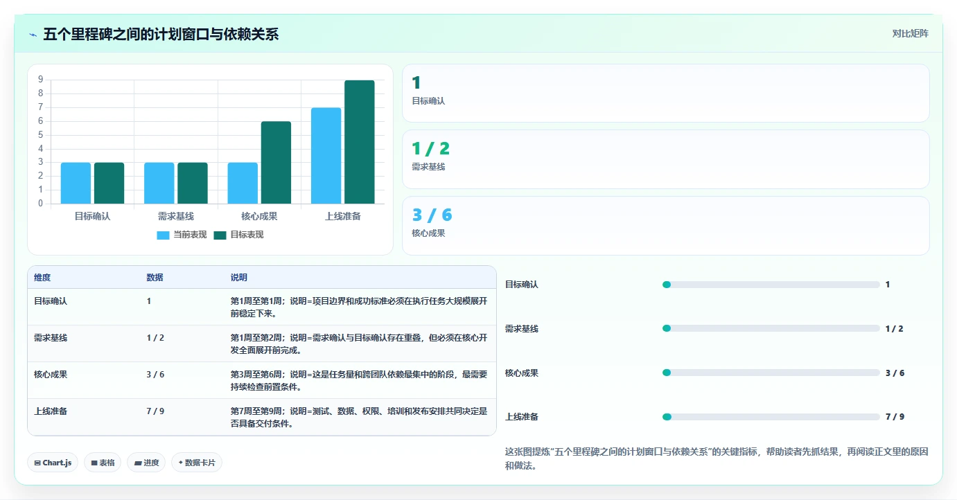Click the 7 / 9 value after progress bar
957x500 pixels.
coord(895,417)
